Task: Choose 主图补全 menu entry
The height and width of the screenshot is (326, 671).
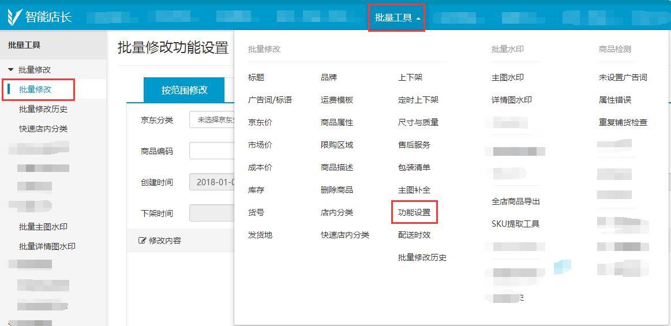Action: (414, 190)
